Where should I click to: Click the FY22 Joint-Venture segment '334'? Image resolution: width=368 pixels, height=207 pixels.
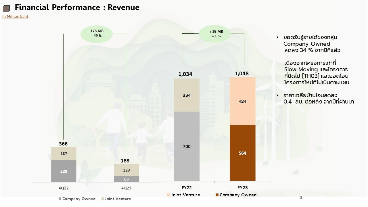pos(187,95)
